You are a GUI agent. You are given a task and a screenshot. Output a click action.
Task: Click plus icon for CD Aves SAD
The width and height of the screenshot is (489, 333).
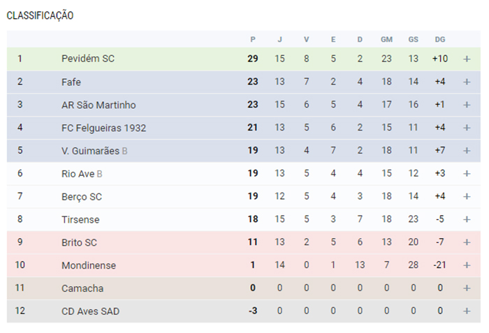pyautogui.click(x=467, y=311)
